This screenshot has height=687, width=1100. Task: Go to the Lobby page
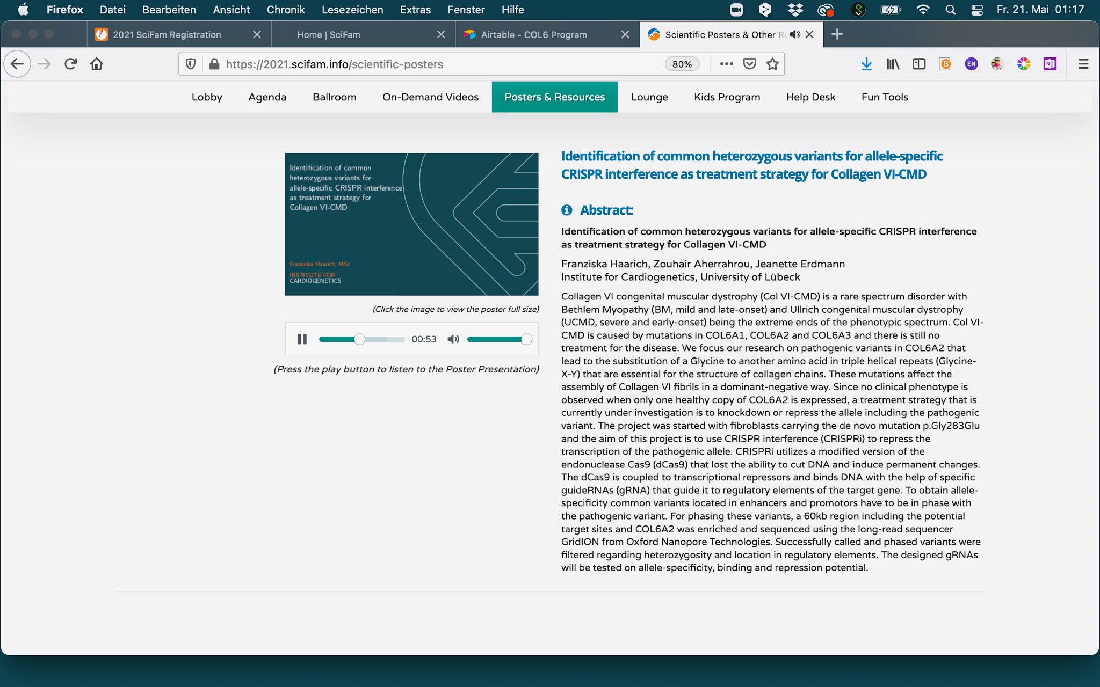click(207, 97)
